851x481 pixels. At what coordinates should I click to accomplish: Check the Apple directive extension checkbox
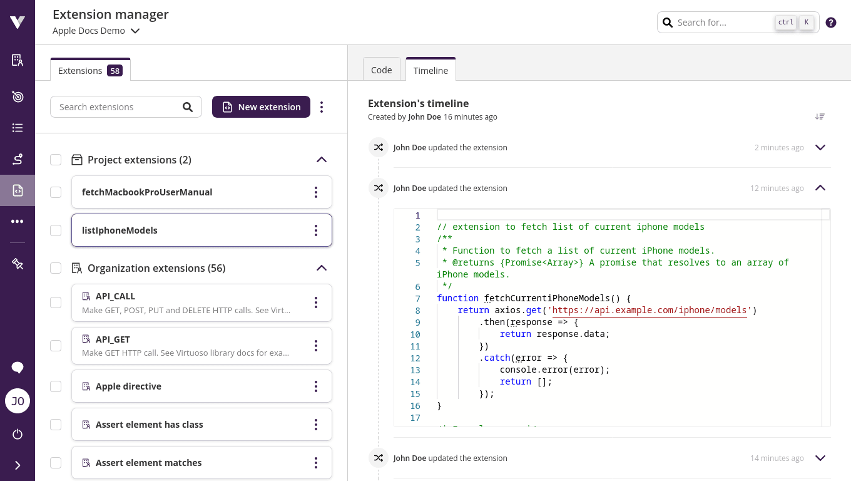[56, 386]
